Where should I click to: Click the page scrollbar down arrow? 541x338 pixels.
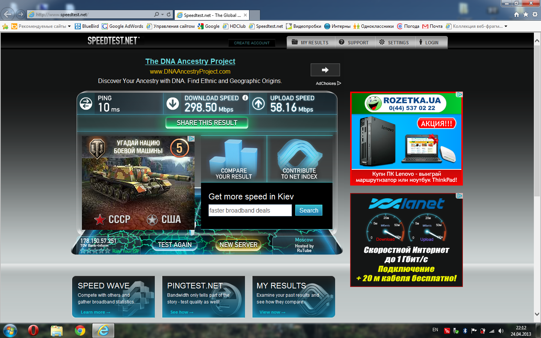tap(537, 314)
